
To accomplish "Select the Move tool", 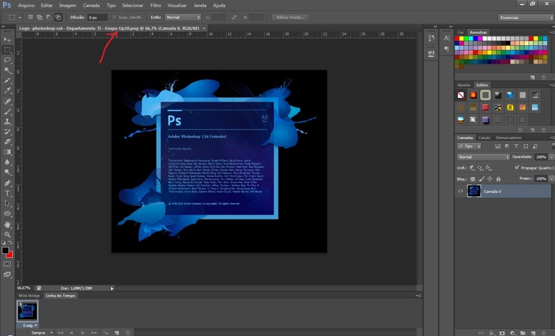I will point(7,39).
